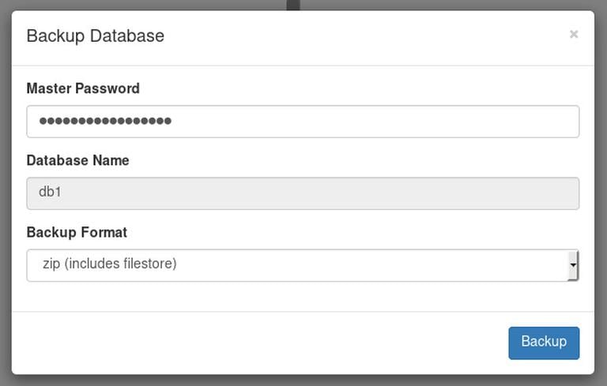Click the db1 database name text

50,192
